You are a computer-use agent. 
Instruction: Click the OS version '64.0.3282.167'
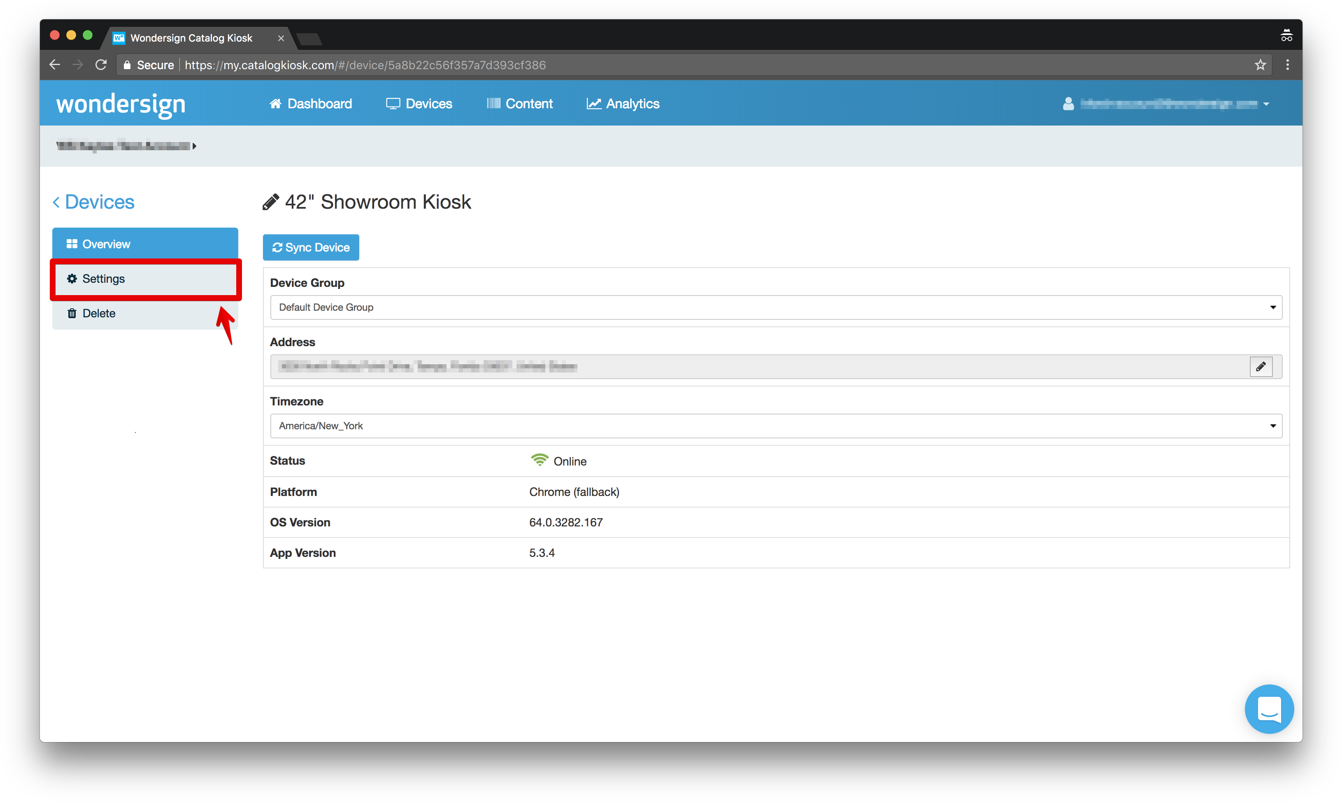pos(566,522)
